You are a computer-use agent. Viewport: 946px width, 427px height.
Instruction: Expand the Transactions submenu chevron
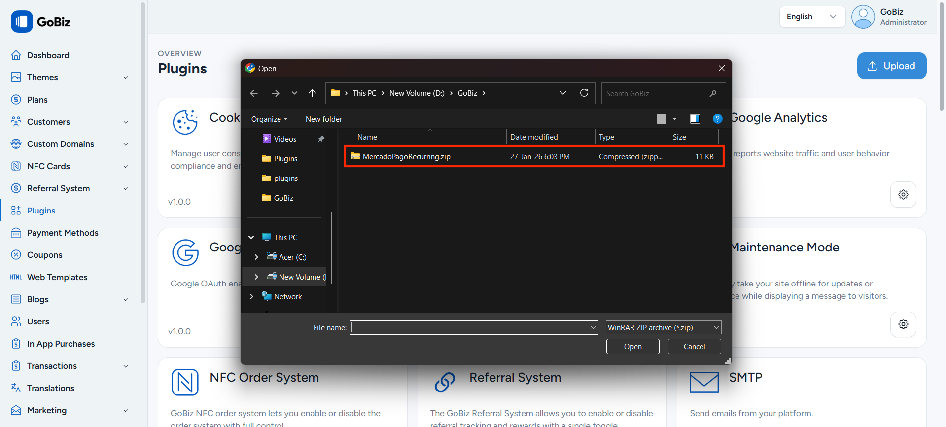point(126,366)
